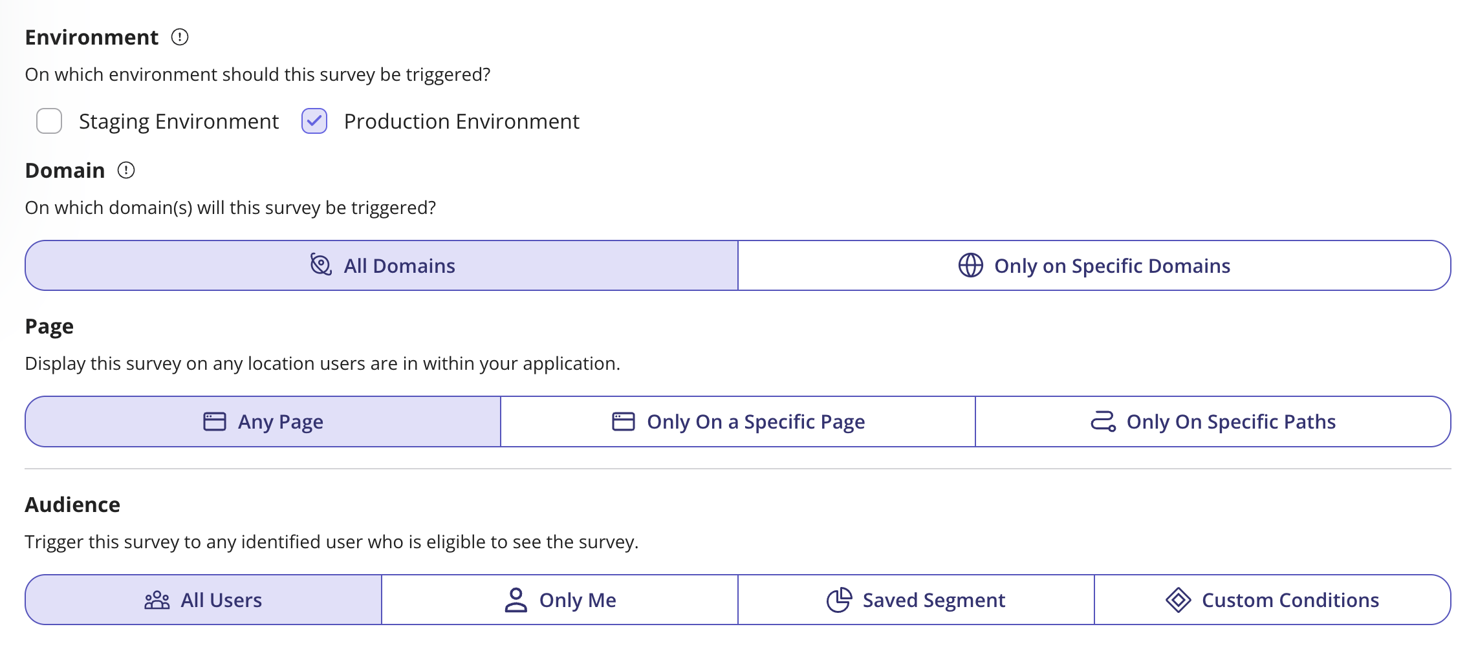
Task: Click the All Users group icon
Action: pos(157,601)
